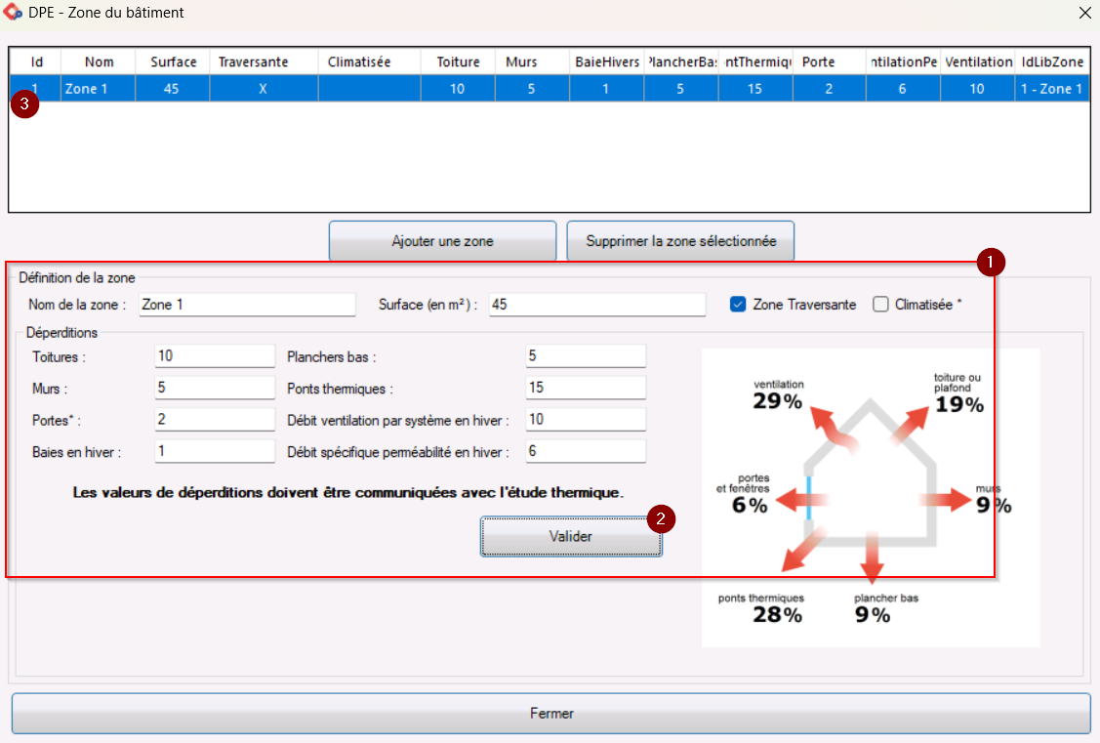The image size is (1100, 743).
Task: Focus the Surface (en m²) input field
Action: (x=597, y=305)
